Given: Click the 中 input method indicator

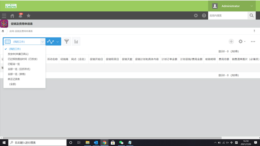Looking at the screenshot, I should pos(231,142).
